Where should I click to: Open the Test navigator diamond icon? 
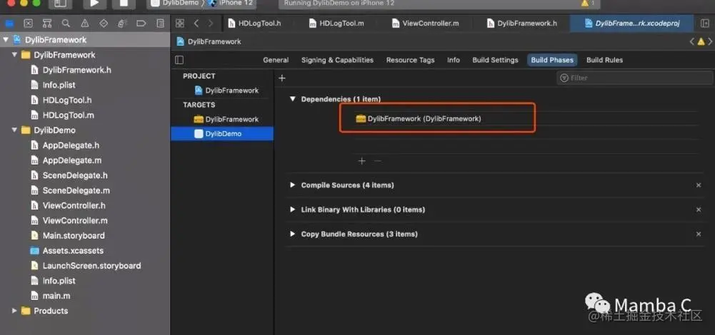(104, 24)
